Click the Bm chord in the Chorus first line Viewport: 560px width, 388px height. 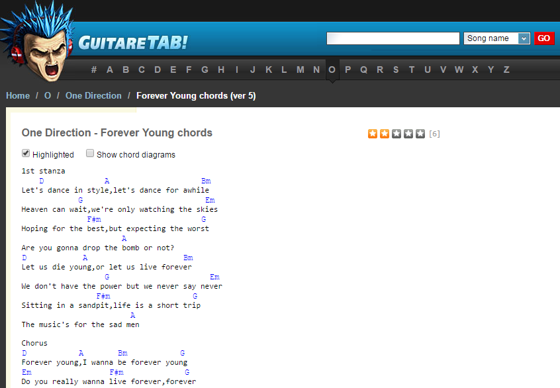[123, 353]
